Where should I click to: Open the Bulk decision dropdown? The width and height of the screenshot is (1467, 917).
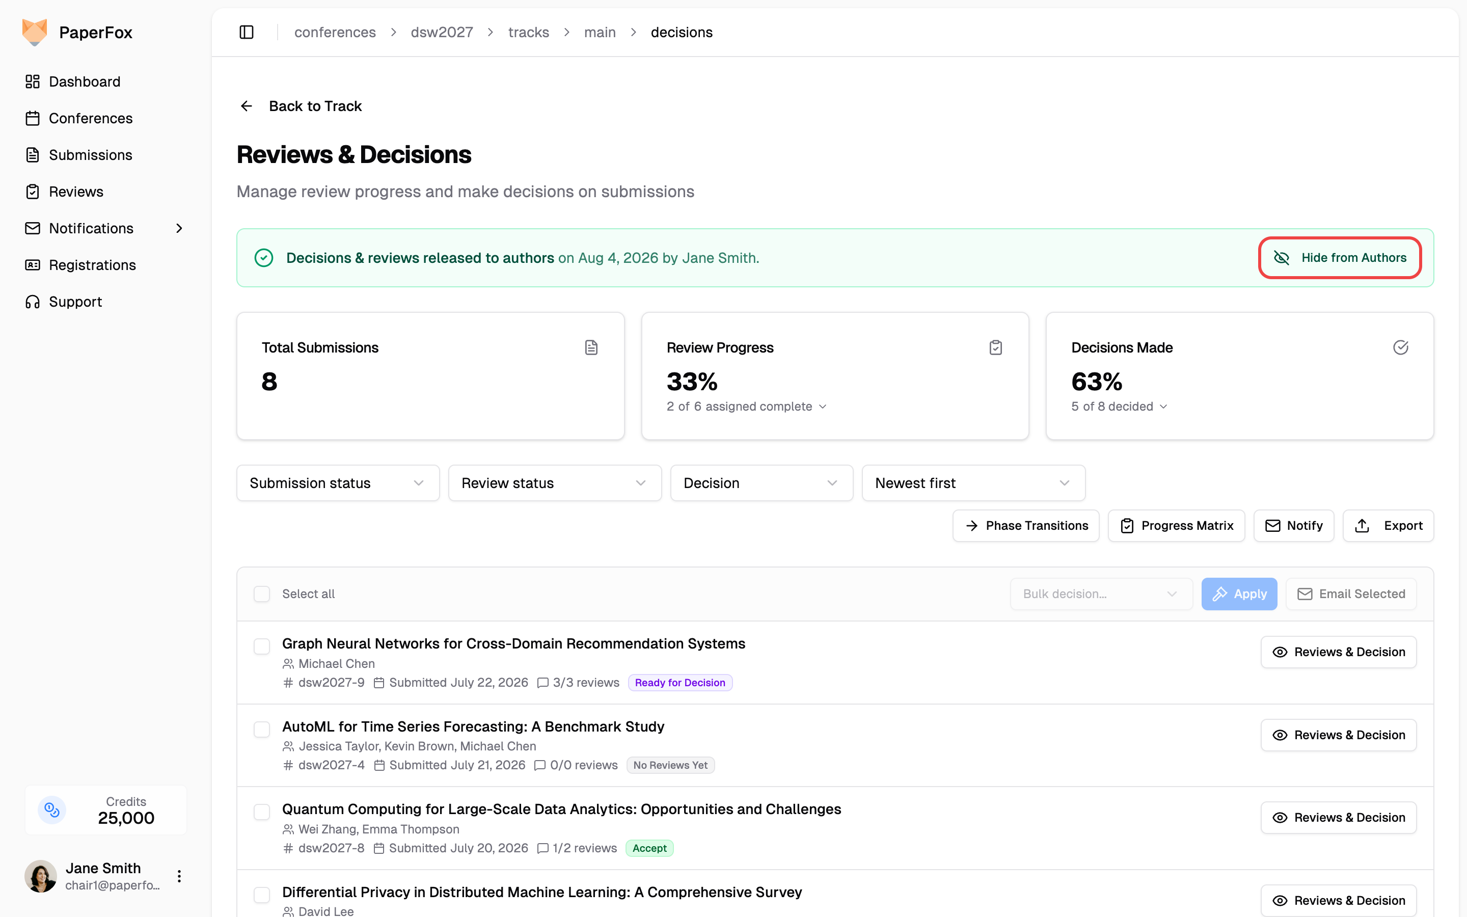1101,594
